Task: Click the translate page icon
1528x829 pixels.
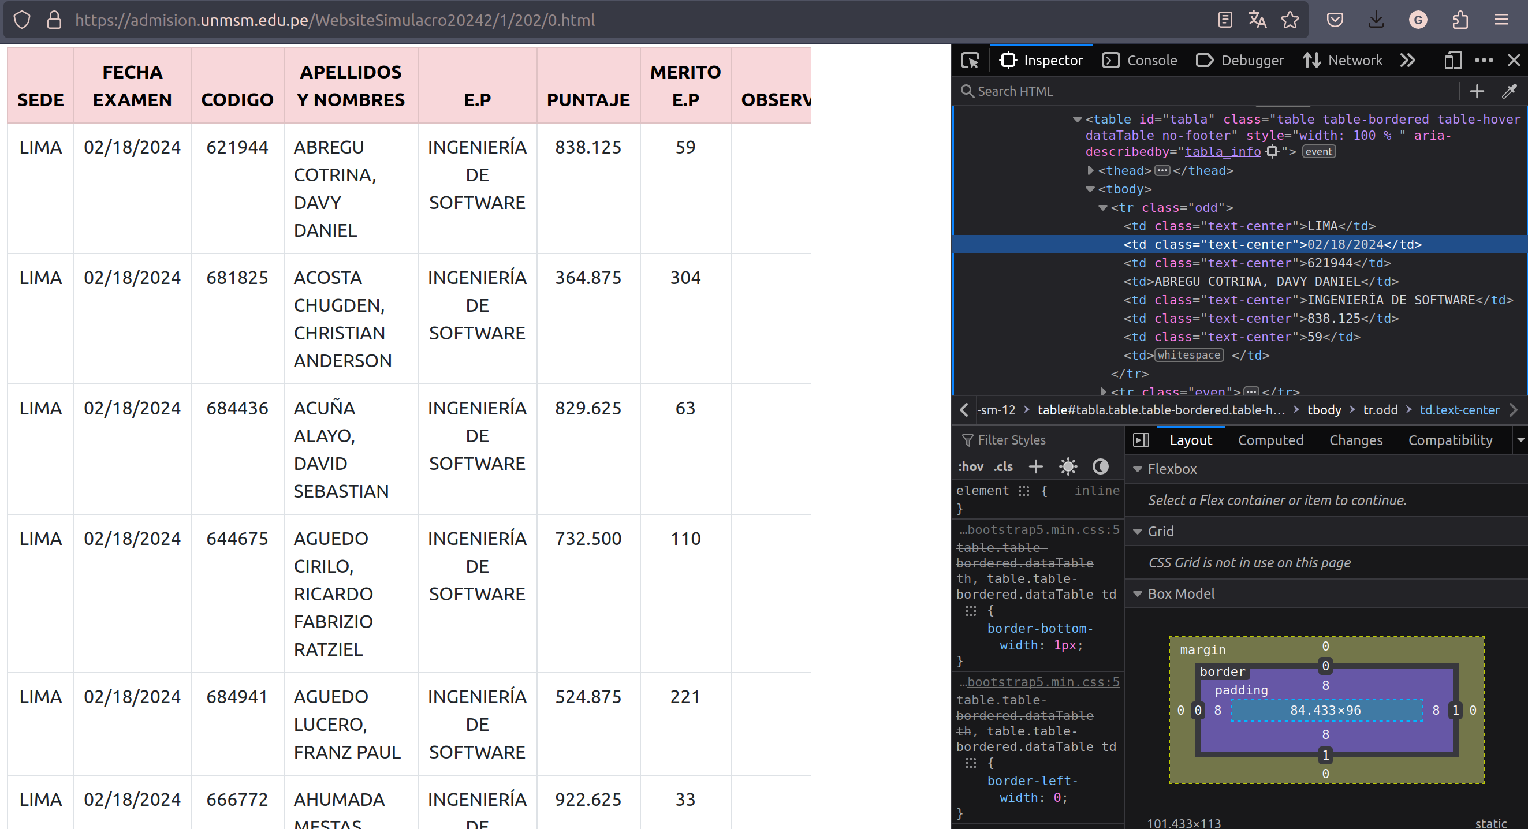Action: [x=1257, y=20]
